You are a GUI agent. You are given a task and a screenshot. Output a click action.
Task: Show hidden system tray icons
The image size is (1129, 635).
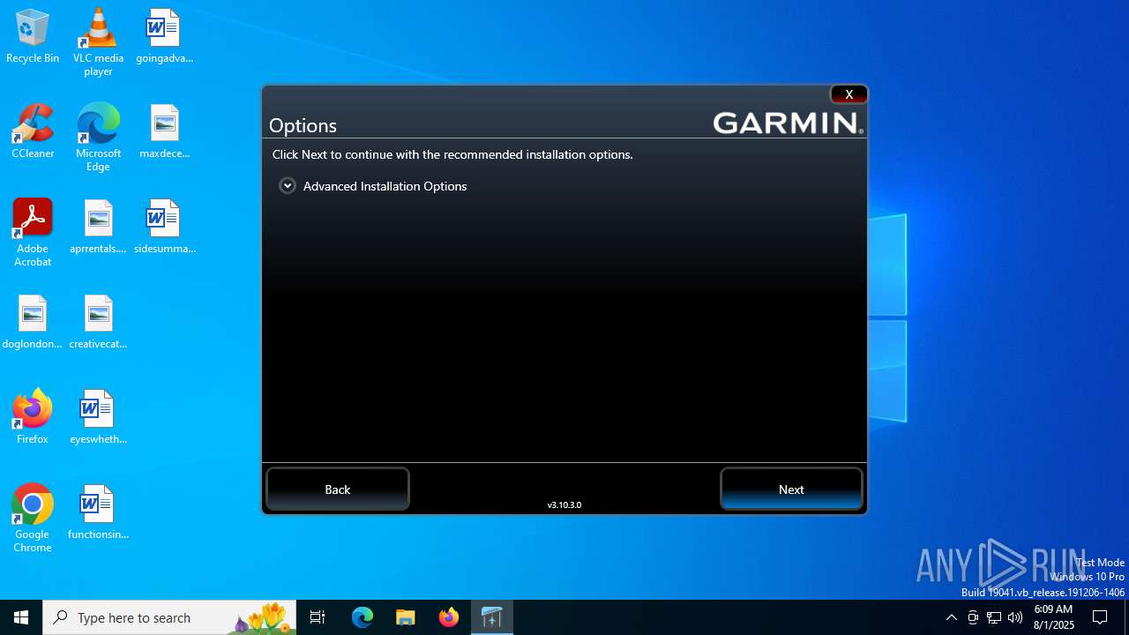tap(951, 617)
